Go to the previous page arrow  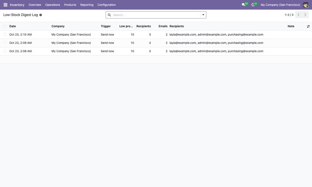click(298, 15)
